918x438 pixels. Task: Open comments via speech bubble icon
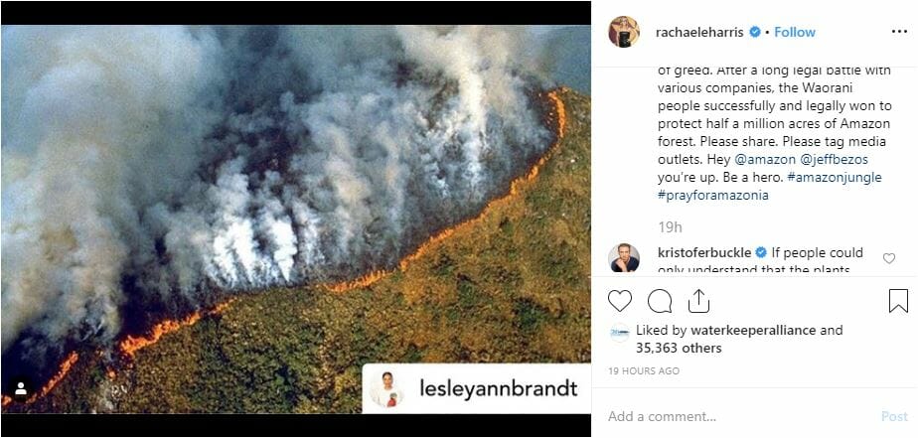[660, 301]
